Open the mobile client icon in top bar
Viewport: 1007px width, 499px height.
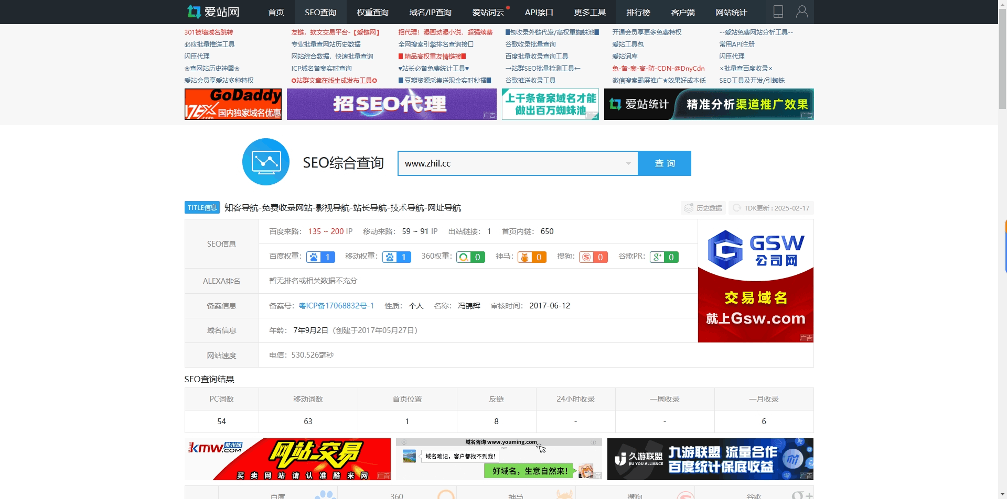click(778, 12)
